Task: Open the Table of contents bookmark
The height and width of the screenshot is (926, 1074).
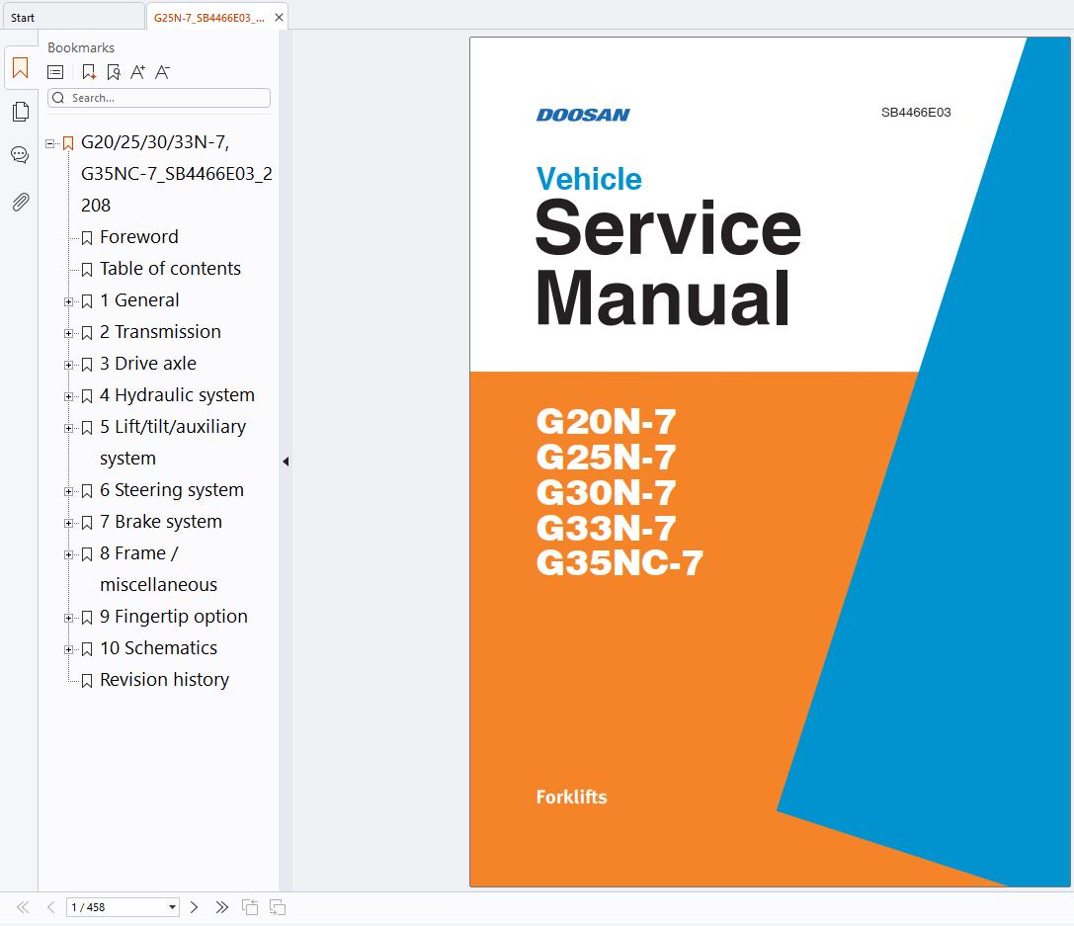Action: 171,269
